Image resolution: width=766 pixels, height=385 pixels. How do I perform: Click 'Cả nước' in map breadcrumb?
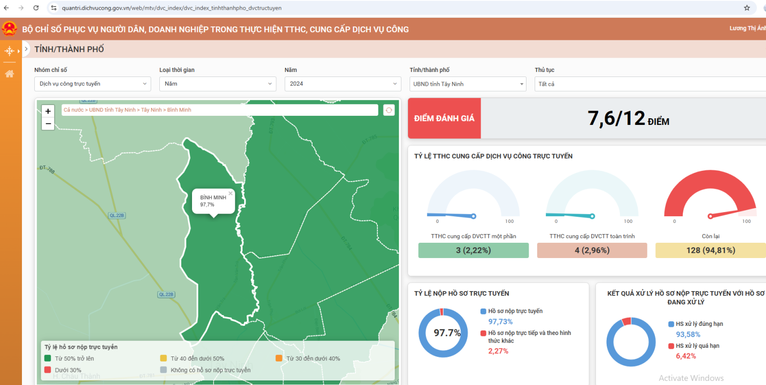point(74,110)
